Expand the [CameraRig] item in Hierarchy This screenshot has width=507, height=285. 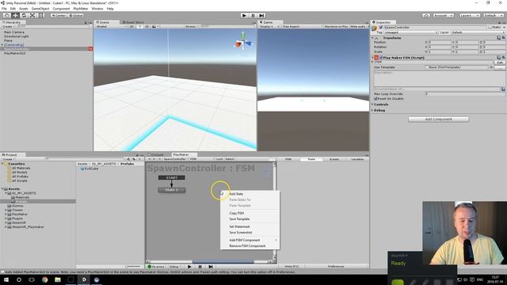coord(2,45)
